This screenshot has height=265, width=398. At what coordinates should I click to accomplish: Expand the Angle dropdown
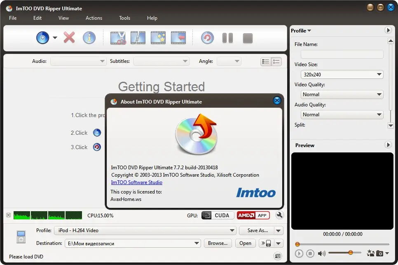point(229,61)
